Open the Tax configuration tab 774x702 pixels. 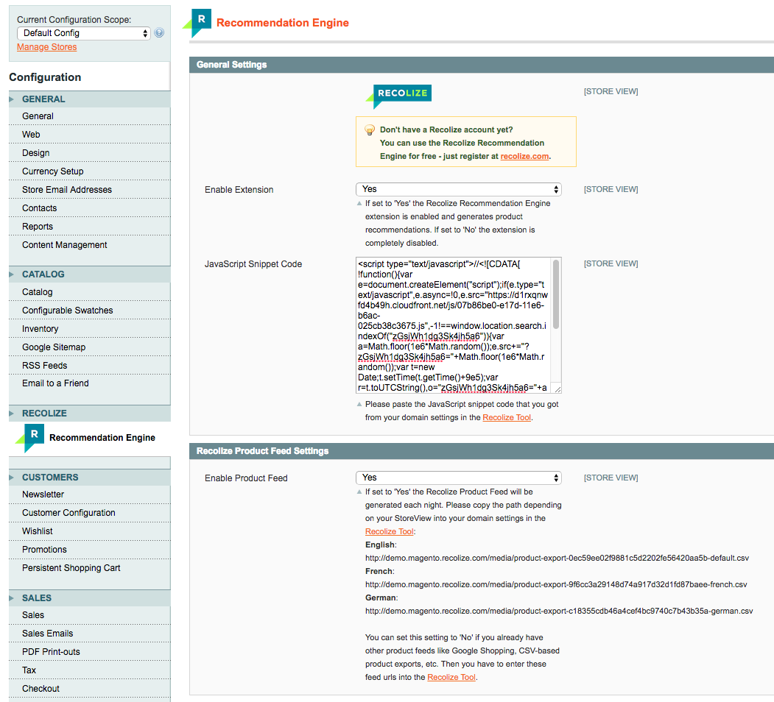[89, 670]
